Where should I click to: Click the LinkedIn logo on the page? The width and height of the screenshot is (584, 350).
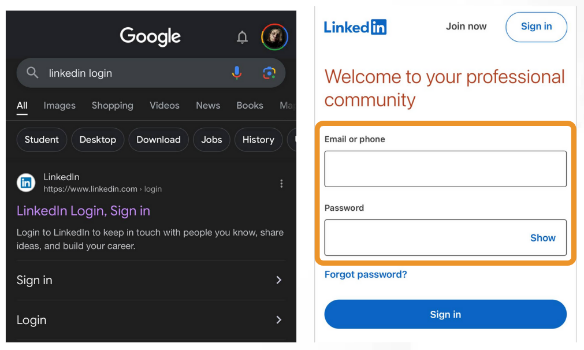click(x=355, y=27)
